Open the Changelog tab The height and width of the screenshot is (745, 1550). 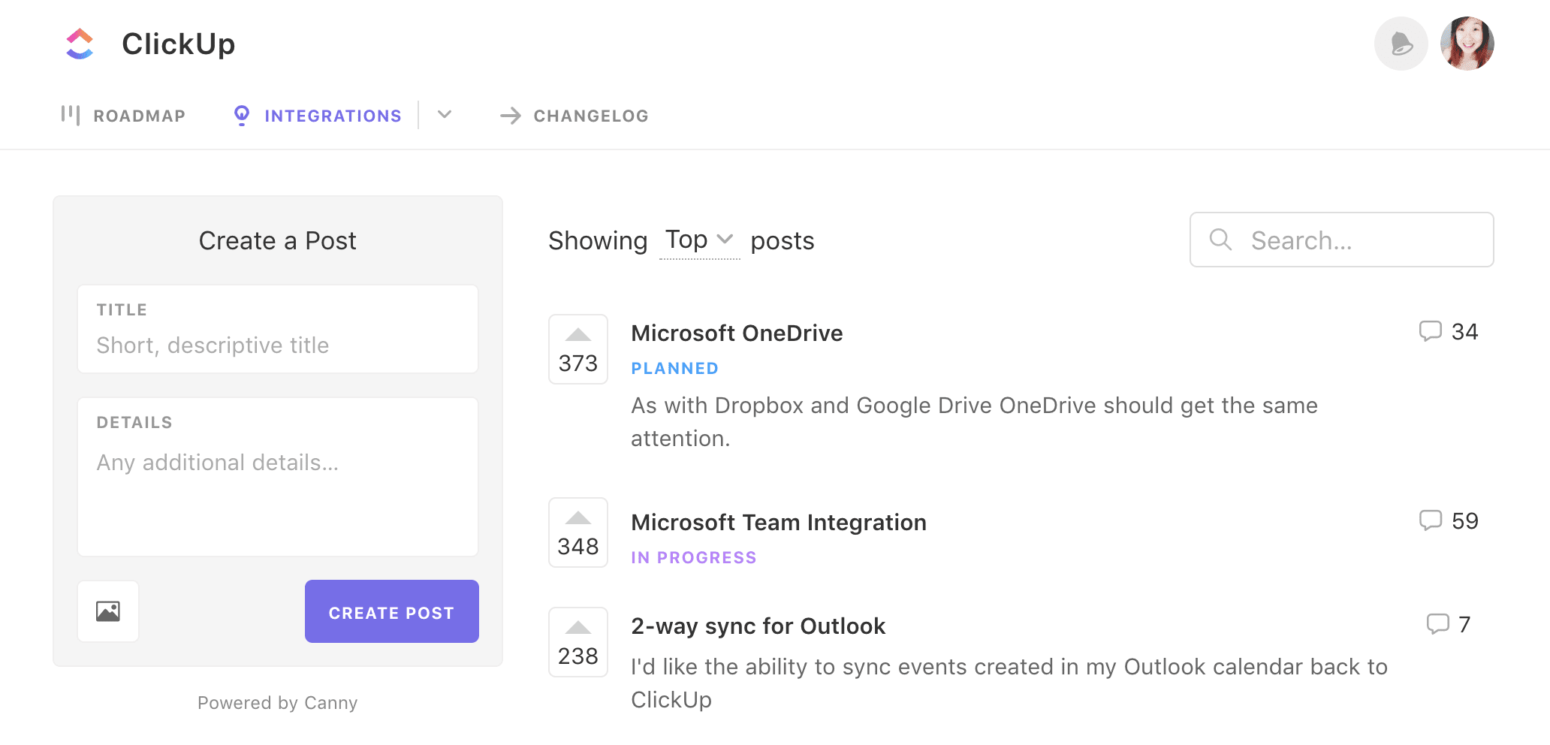[x=574, y=116]
